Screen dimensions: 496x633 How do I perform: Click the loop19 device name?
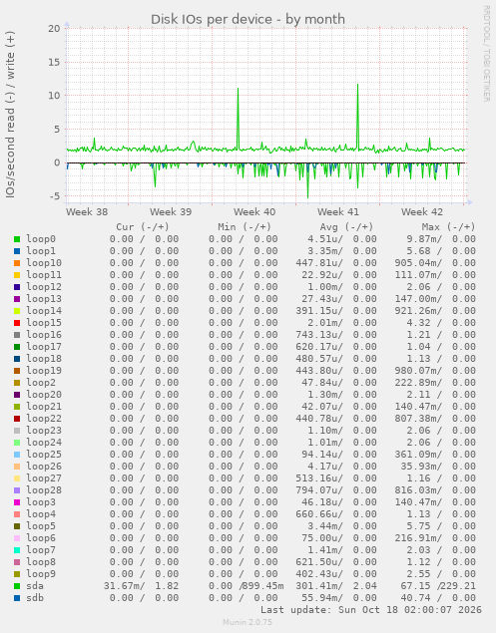tap(44, 371)
